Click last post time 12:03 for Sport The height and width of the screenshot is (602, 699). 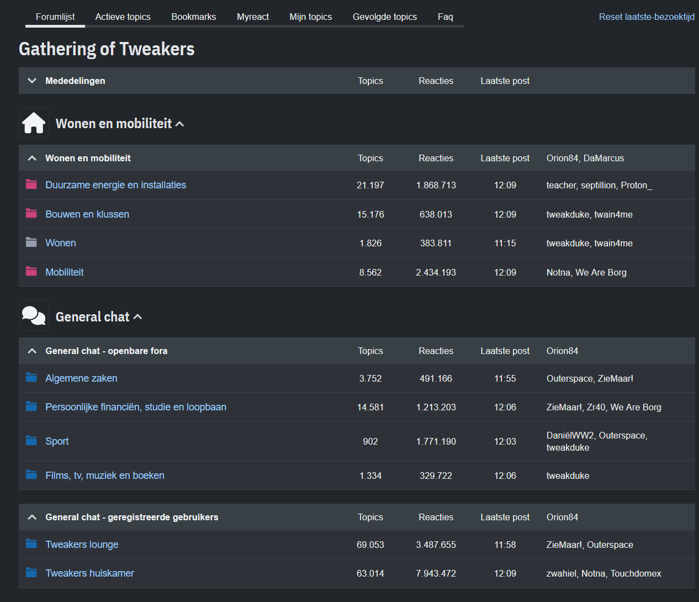coord(505,441)
